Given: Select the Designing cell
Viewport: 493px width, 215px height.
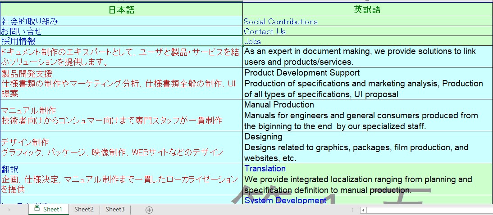Looking at the screenshot, I should pyautogui.click(x=368, y=147).
